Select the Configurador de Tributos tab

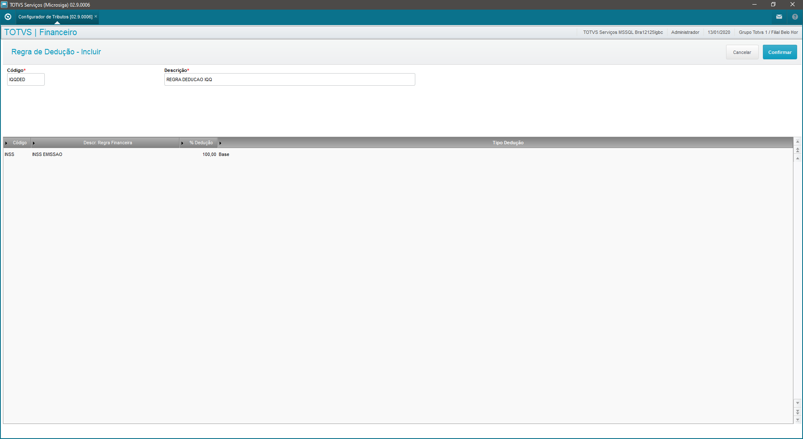(x=55, y=17)
